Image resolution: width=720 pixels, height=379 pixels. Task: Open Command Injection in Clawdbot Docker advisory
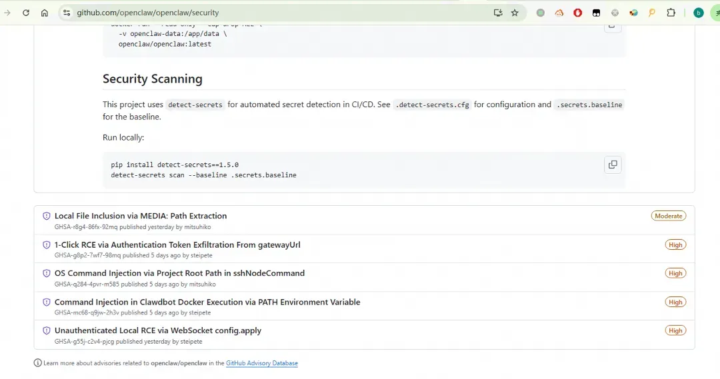pyautogui.click(x=207, y=302)
